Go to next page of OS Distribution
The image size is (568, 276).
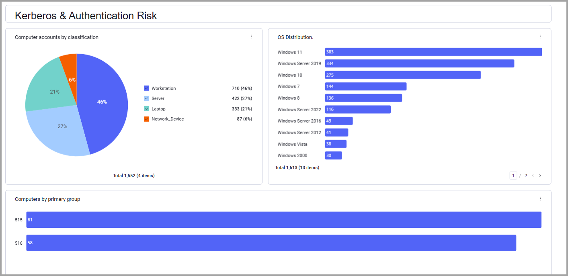click(x=540, y=176)
